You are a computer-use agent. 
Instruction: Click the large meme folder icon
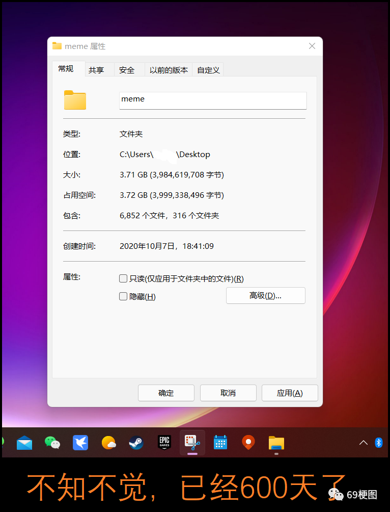pyautogui.click(x=75, y=100)
